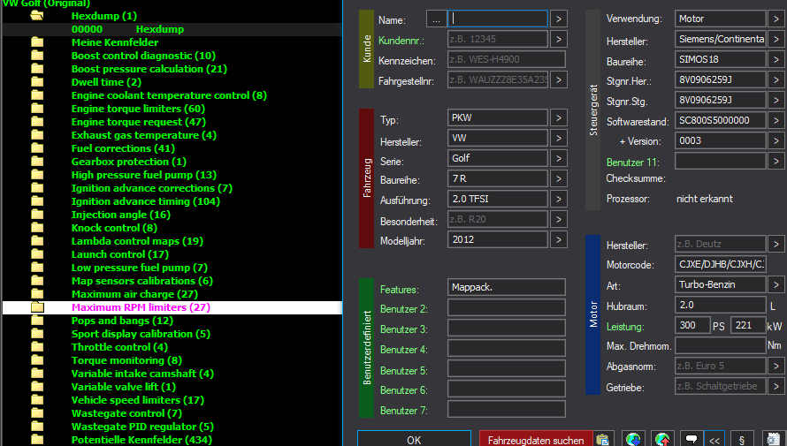
Task: Click the red Fahrzeugdaten suchen button
Action: click(536, 440)
